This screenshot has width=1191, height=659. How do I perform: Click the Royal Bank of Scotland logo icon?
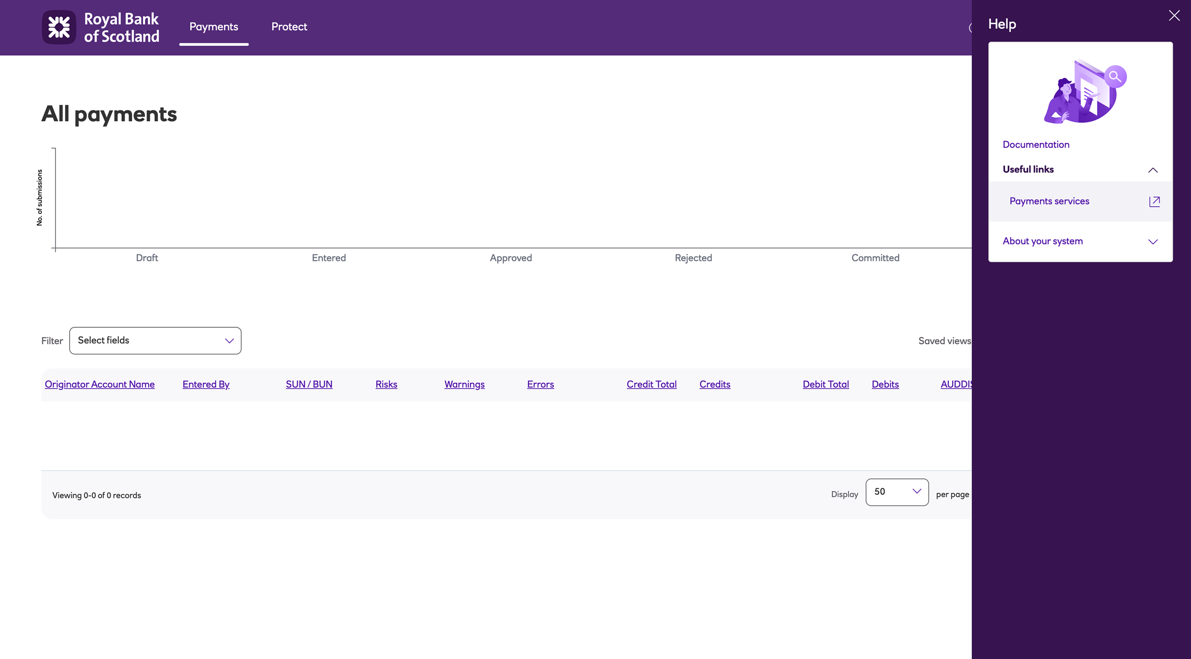coord(59,27)
